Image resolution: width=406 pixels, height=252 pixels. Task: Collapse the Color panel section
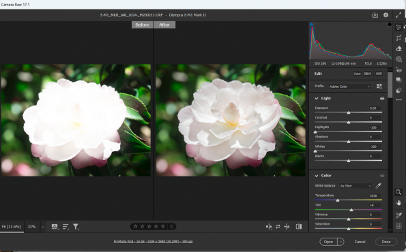[317, 176]
